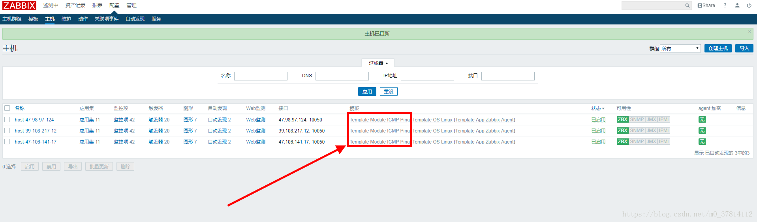Go to the 关联项事件 submenu
Viewport: 757px width, 222px height.
107,19
